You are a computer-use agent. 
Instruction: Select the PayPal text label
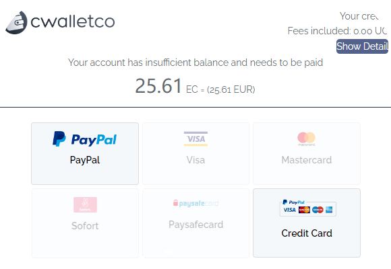[85, 160]
